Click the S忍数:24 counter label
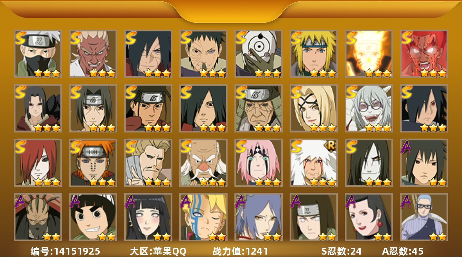This screenshot has height=257, width=462. (x=341, y=251)
